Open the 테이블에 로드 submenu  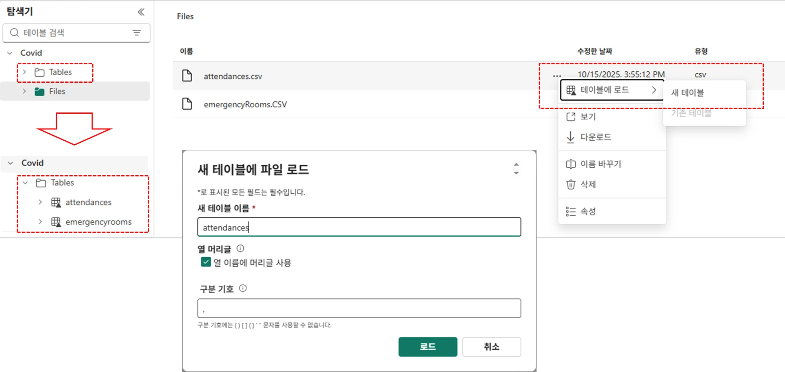pyautogui.click(x=612, y=90)
